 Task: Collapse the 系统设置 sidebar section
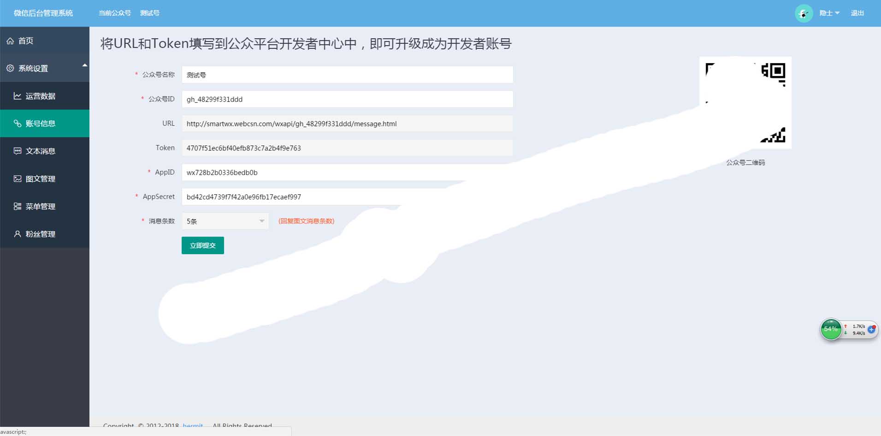click(45, 68)
